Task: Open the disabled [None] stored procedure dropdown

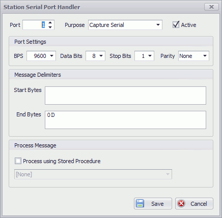Action: pos(93,174)
